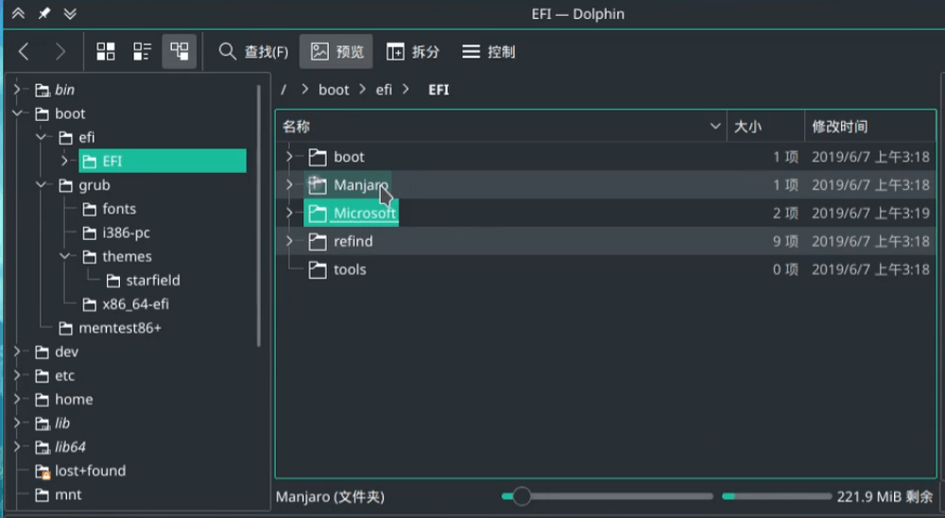Click the forward navigation arrow
This screenshot has width=945, height=518.
tap(60, 52)
